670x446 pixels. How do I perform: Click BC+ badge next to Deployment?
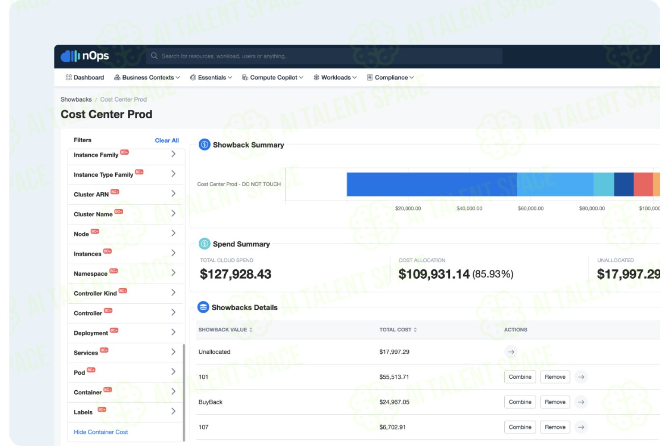click(x=114, y=330)
